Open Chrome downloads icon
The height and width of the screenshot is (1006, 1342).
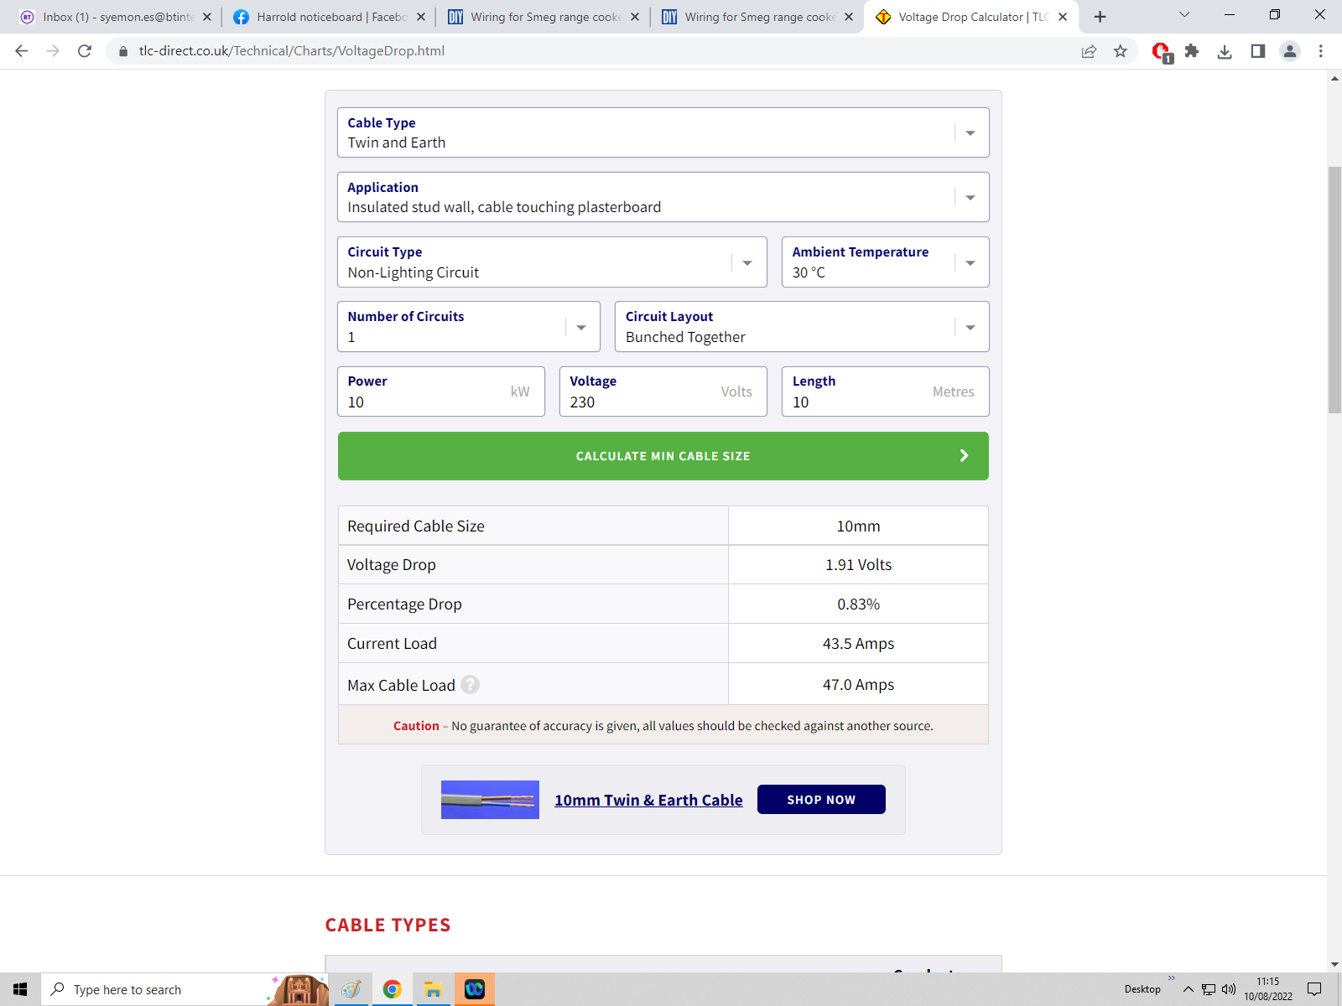pyautogui.click(x=1225, y=51)
